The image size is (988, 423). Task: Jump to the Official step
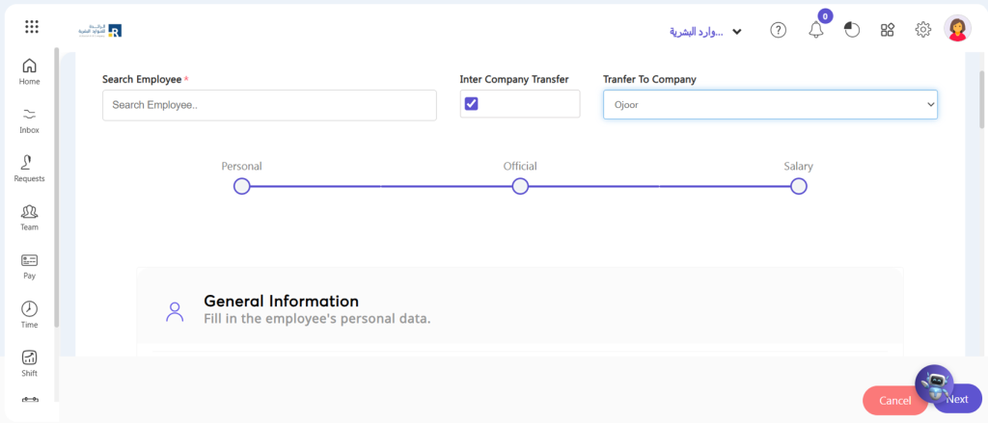[x=520, y=186]
